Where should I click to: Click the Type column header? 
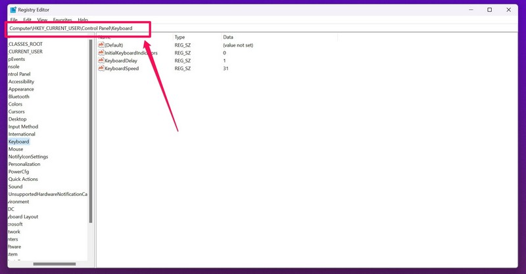180,37
